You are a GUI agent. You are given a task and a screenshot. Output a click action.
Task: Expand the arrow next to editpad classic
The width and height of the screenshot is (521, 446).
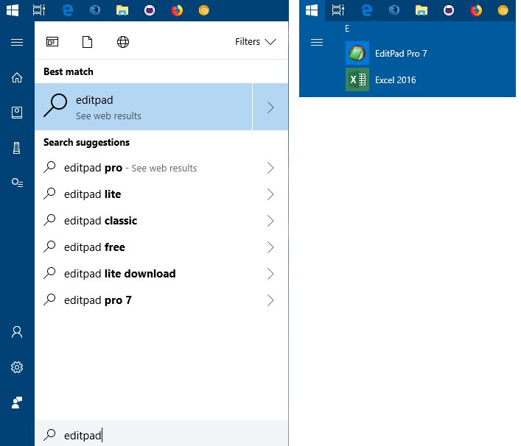[x=270, y=221]
